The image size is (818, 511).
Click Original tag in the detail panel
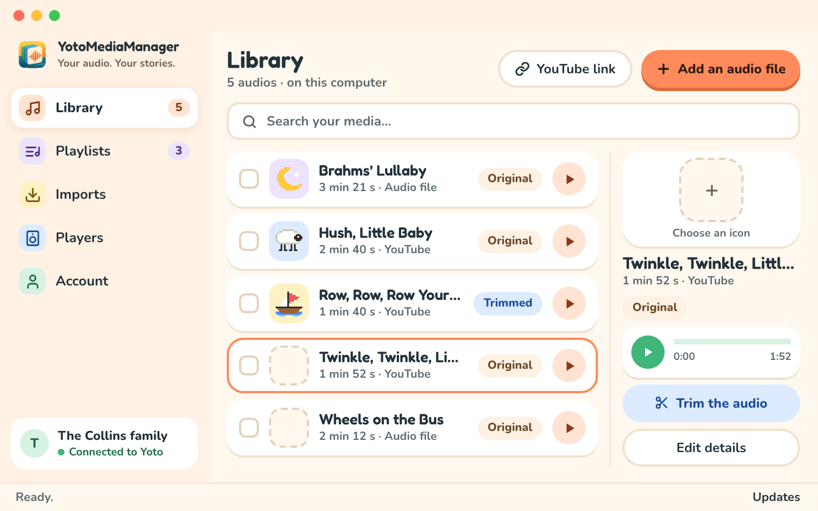tap(655, 307)
